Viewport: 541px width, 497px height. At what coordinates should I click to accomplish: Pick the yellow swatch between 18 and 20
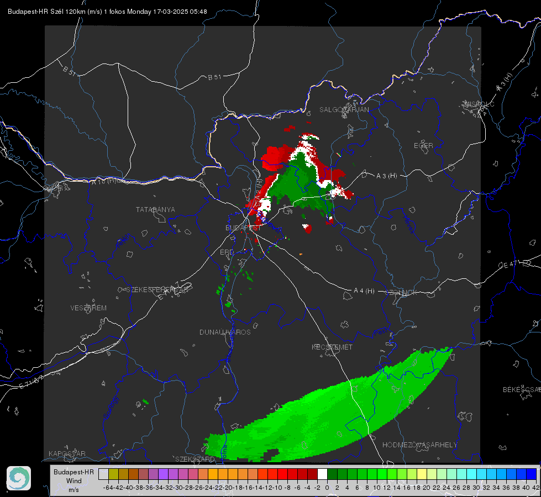(x=422, y=474)
